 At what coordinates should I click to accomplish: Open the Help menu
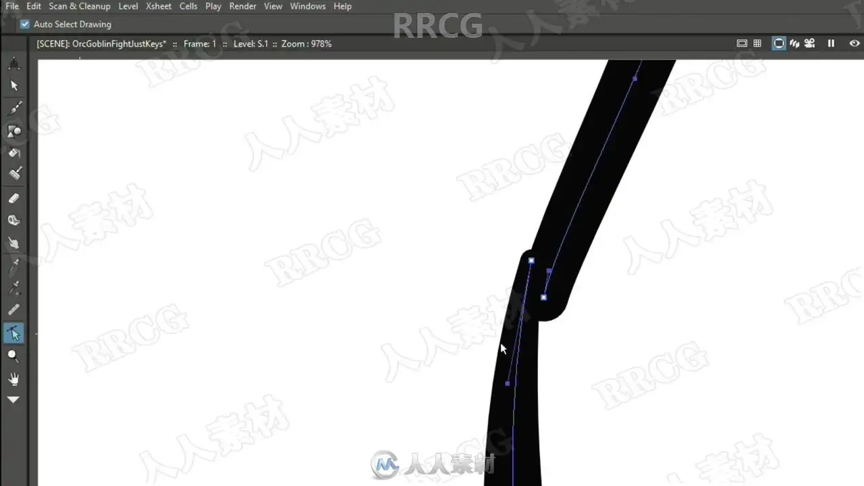click(x=343, y=6)
